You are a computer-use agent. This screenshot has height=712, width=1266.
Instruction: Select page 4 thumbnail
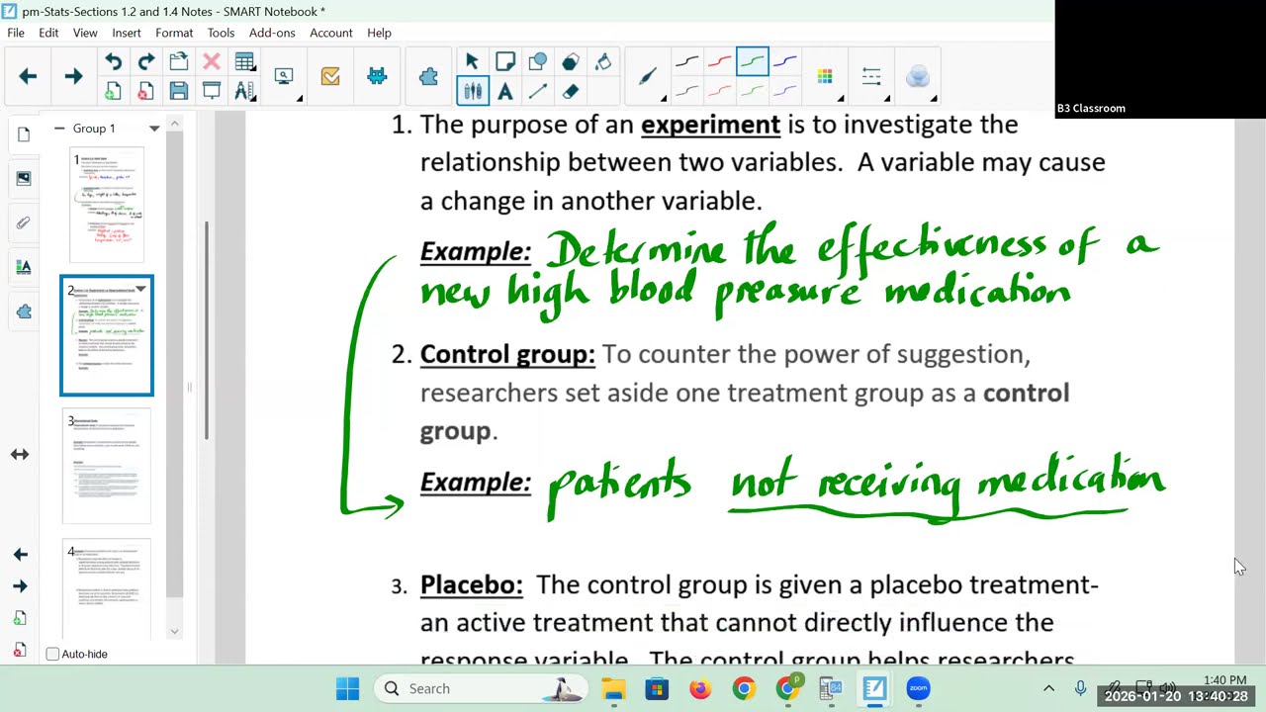pos(107,587)
